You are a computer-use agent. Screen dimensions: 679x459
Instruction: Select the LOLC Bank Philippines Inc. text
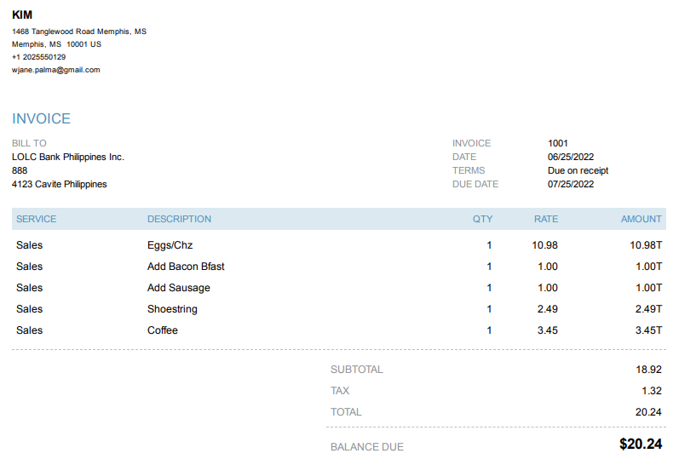(68, 157)
